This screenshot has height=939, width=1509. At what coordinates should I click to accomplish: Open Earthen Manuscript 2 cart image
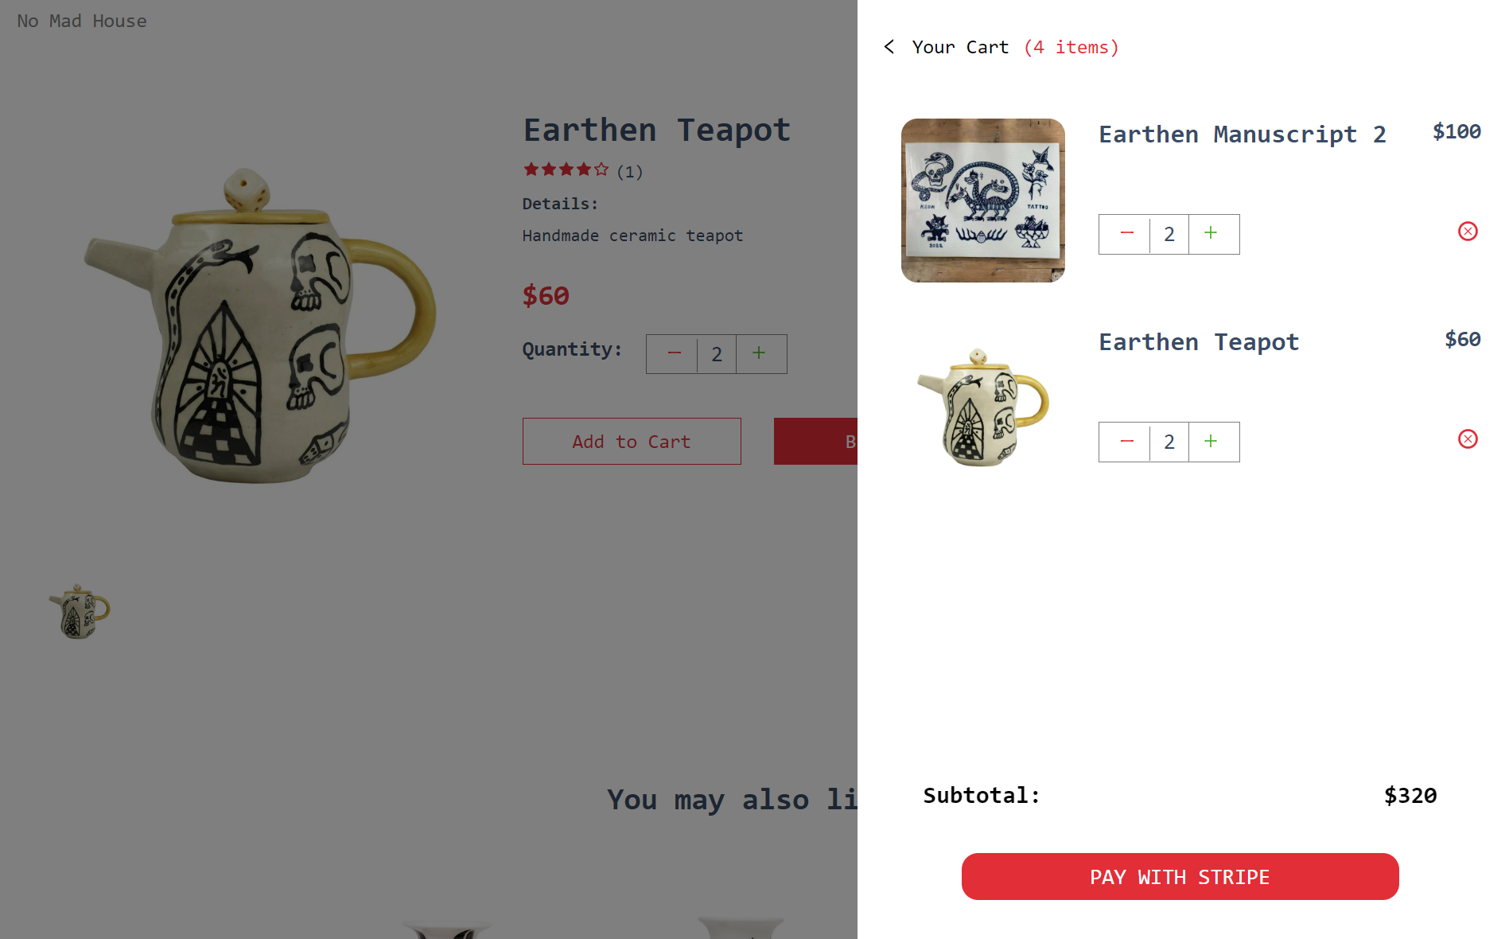click(x=982, y=201)
